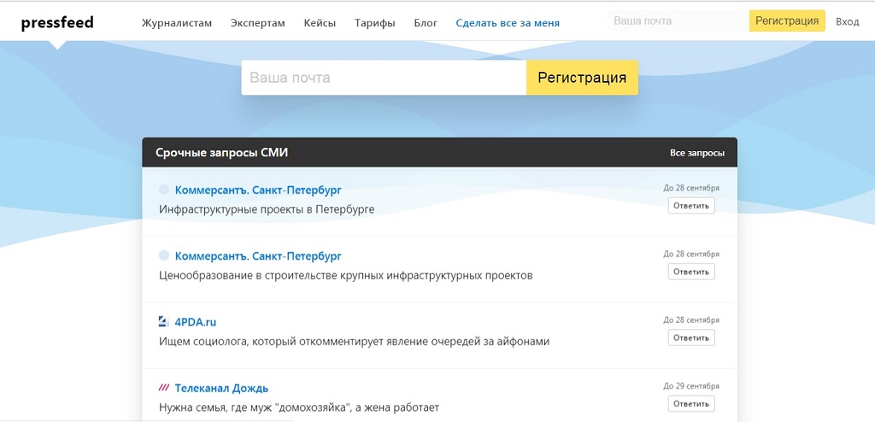Click Ответить for the Телеканал Дождь request
The height and width of the screenshot is (422, 875).
(x=690, y=403)
